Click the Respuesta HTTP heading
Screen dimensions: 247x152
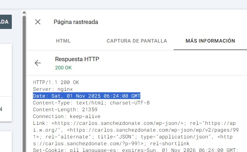coord(77,59)
